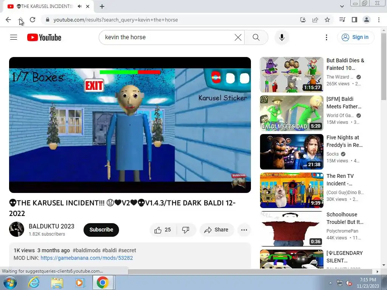387x290 pixels.
Task: Toggle Chrome side panel
Action: coord(354,20)
